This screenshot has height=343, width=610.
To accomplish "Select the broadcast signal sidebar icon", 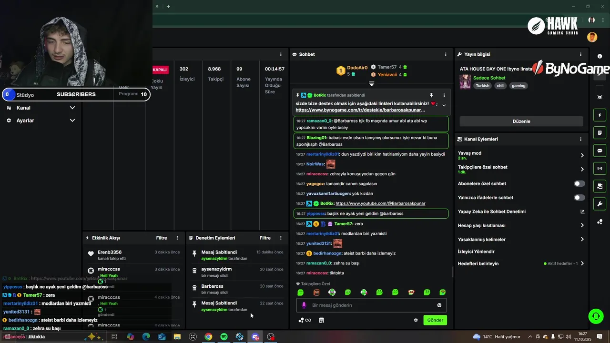I will tap(600, 168).
